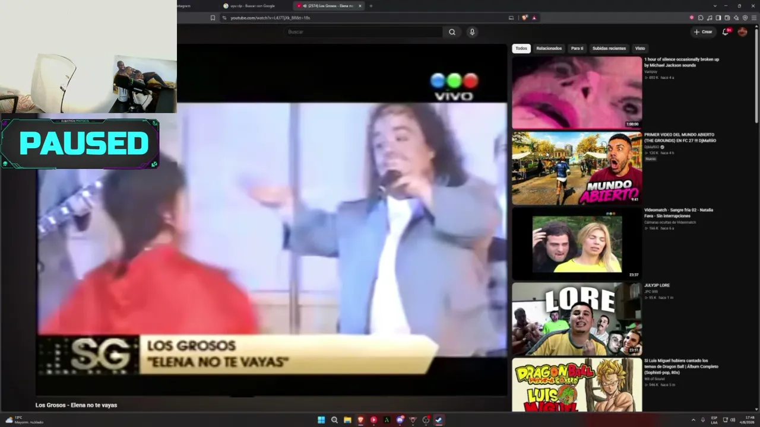Open 'JULY3P LORE' video title
Screen dimensions: 760x427
[x=657, y=285]
